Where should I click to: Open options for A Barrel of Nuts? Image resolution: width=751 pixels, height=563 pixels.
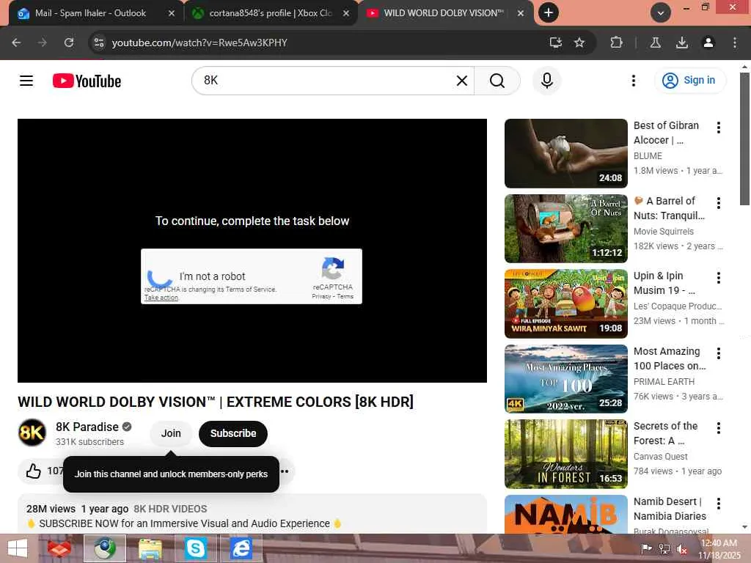tap(719, 203)
